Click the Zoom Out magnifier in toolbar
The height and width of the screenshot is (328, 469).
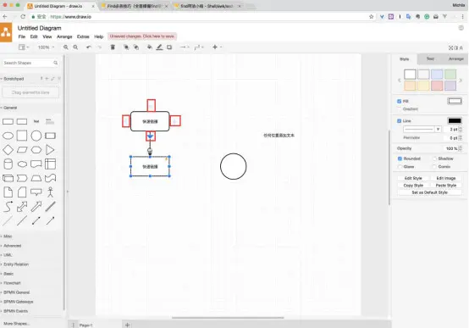click(75, 47)
